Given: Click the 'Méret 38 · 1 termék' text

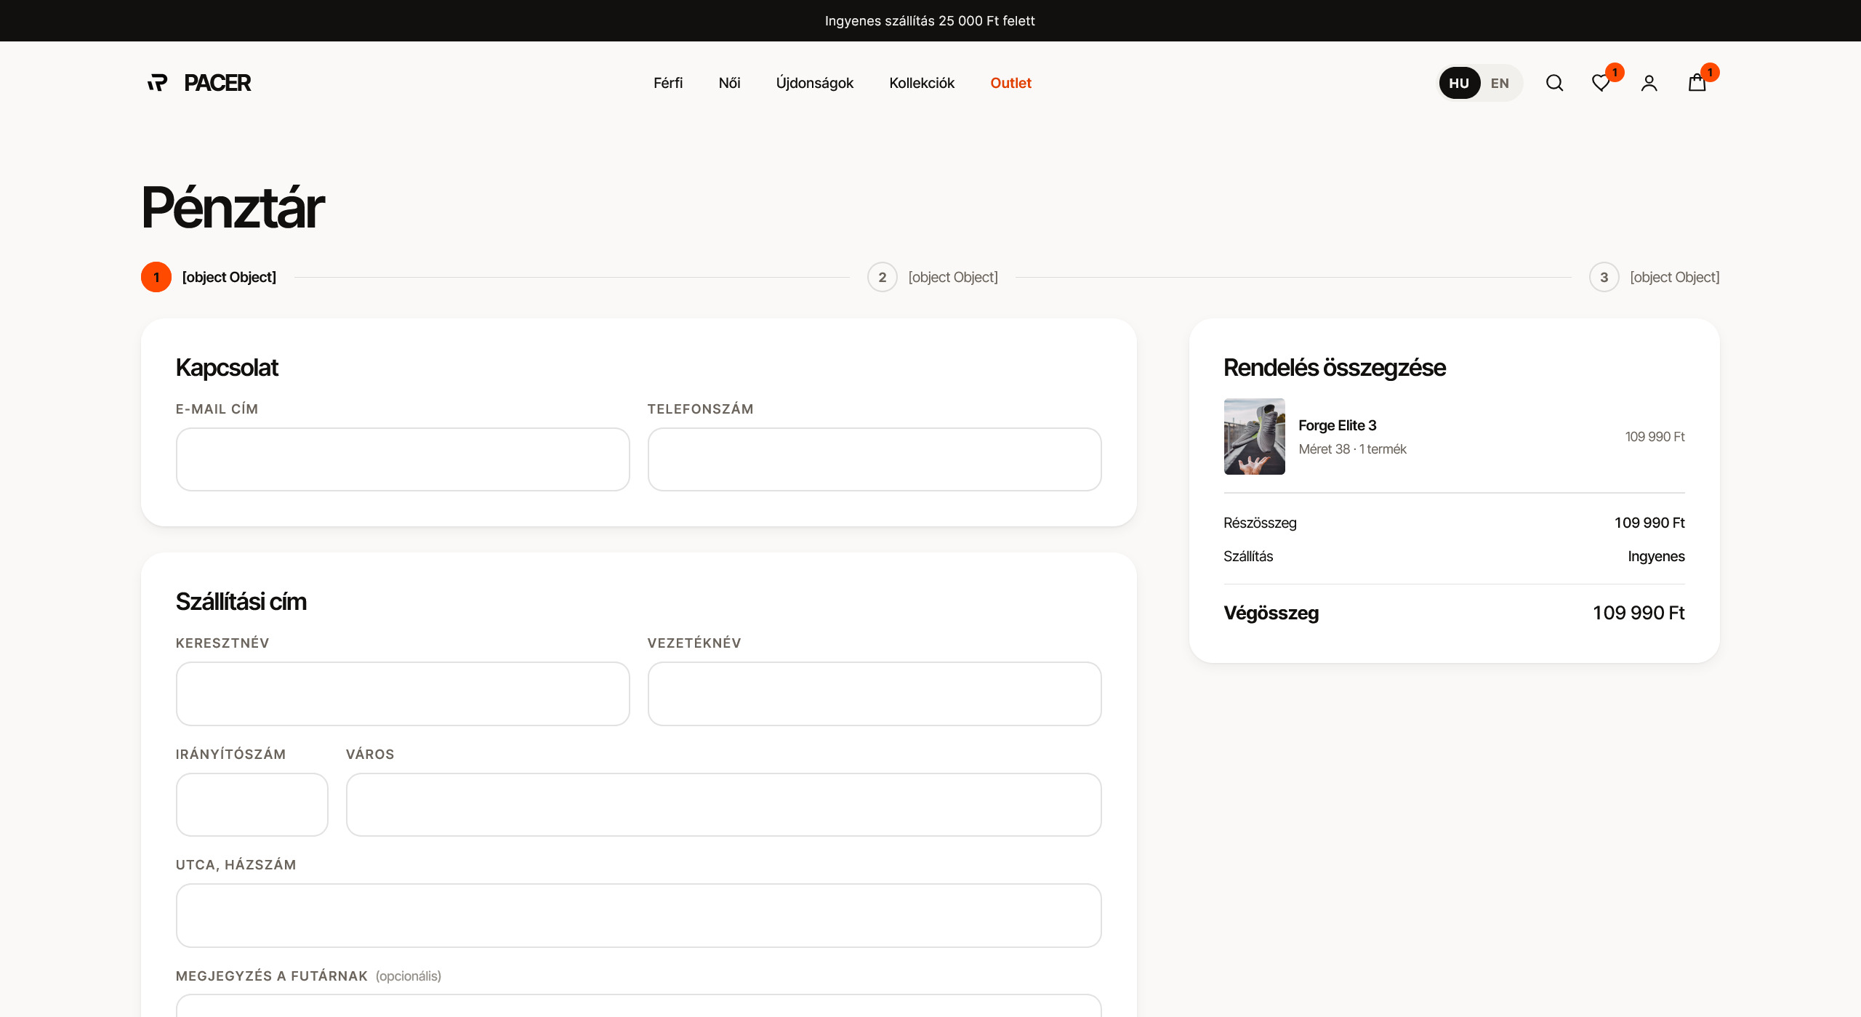Looking at the screenshot, I should point(1352,449).
